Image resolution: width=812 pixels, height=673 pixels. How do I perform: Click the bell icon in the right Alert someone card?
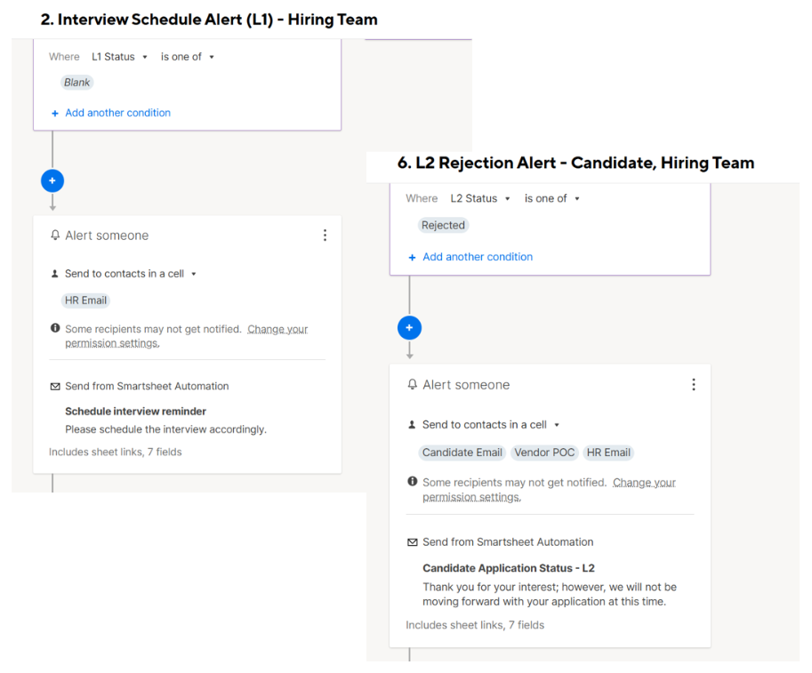point(412,385)
